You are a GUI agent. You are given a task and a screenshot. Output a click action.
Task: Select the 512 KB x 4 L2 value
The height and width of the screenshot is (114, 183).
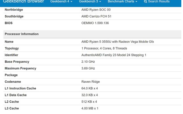[x=89, y=102]
